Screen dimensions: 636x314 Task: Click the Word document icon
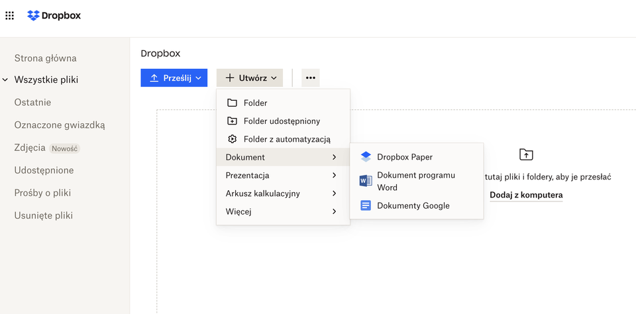click(x=366, y=181)
